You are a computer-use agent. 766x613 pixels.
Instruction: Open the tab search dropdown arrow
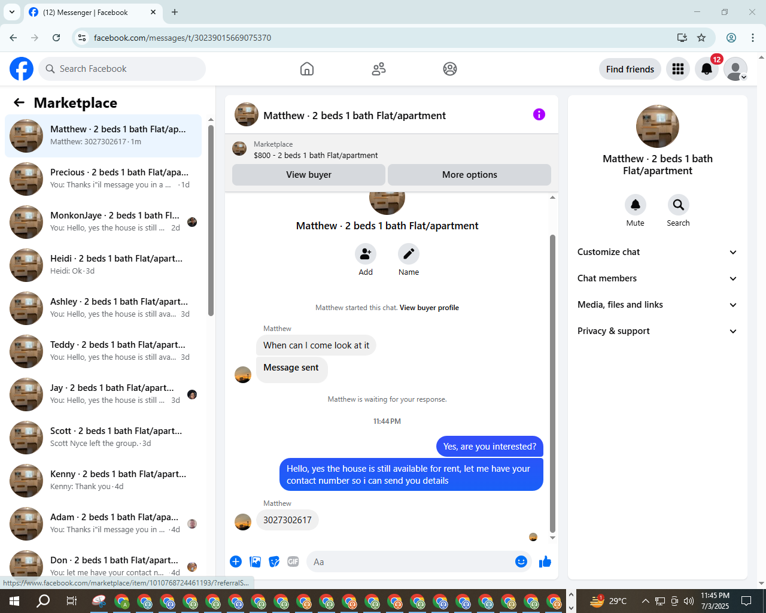point(12,12)
